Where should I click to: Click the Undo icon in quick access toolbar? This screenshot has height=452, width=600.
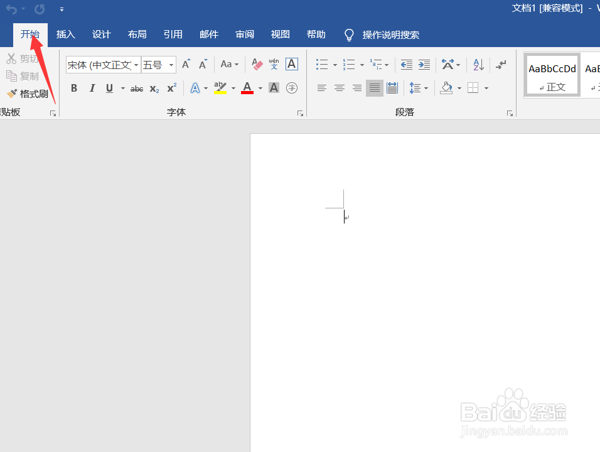point(11,9)
